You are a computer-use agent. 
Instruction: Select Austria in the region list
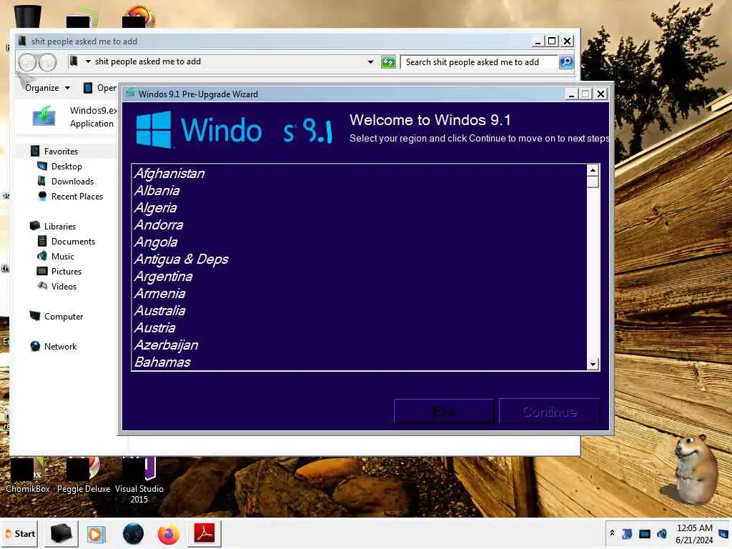coord(360,327)
